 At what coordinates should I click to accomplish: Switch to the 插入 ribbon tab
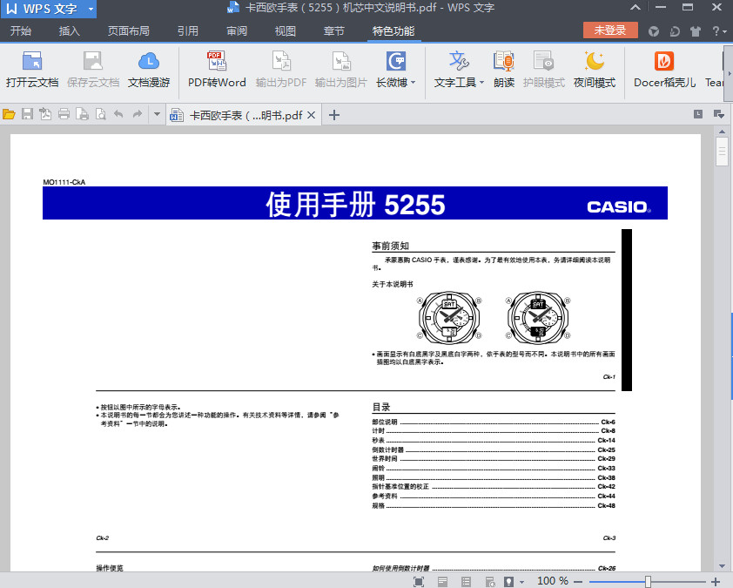69,30
